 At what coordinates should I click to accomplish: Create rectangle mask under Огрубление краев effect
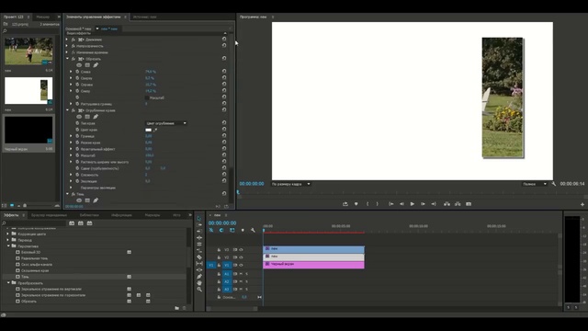(x=87, y=117)
